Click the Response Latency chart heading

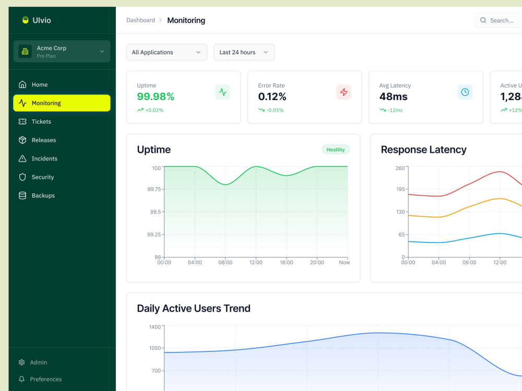click(x=424, y=150)
